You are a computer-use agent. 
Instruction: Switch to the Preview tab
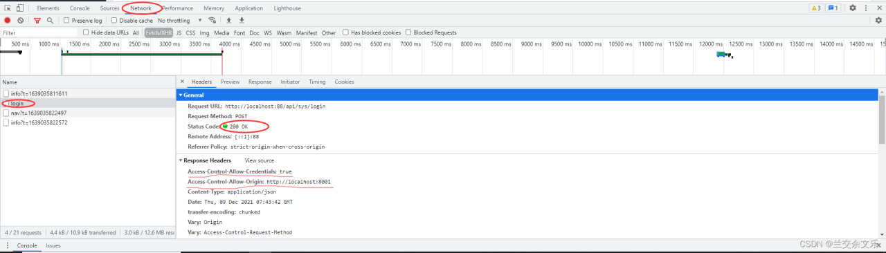[230, 82]
